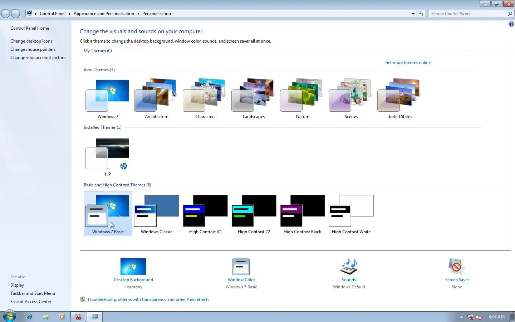Apply the High Contrast White theme
Screen dimensions: 515x322
click(351, 214)
